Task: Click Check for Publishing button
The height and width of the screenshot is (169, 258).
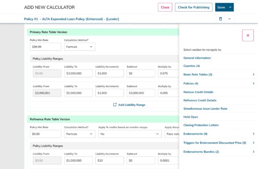Action: 193,7
